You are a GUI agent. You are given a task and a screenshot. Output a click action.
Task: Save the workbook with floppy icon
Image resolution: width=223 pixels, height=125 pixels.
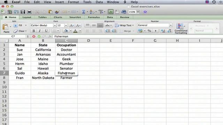tap(23, 12)
